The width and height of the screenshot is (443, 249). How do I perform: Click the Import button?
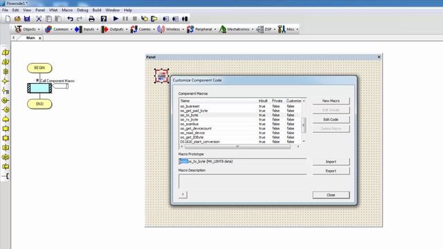click(x=331, y=162)
